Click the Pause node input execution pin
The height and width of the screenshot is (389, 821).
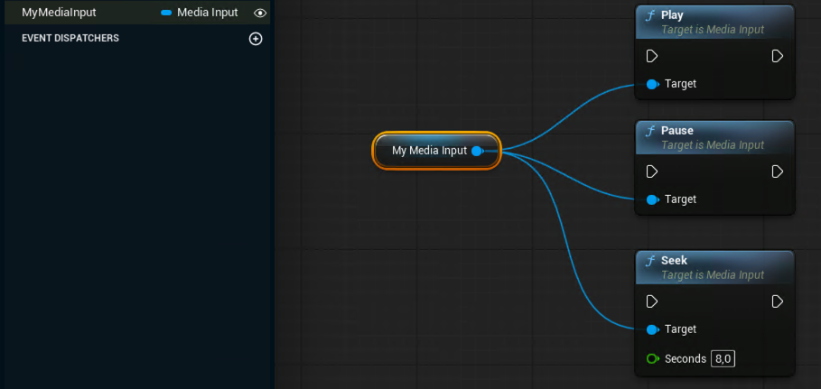652,171
